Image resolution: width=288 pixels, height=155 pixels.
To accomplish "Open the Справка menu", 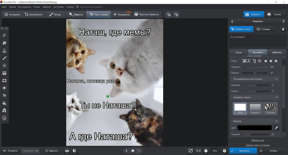I will 70,7.
